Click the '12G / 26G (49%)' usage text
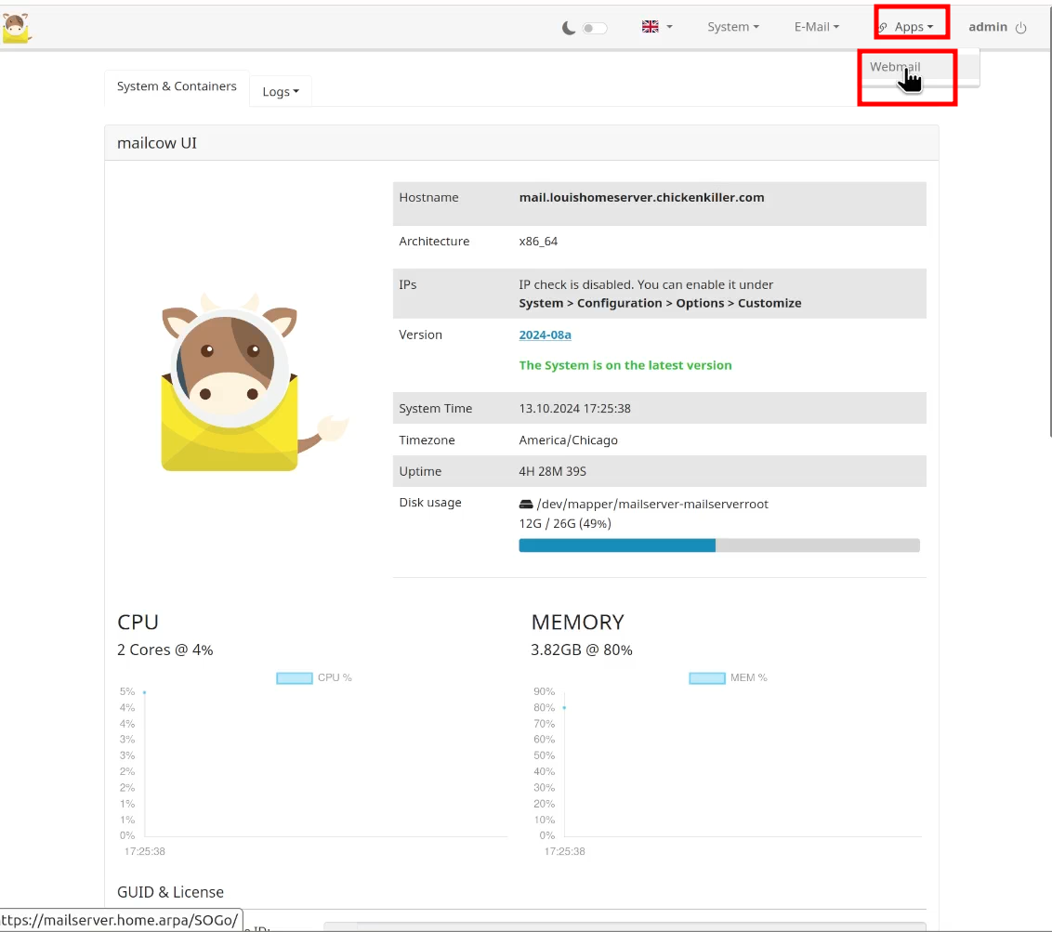The width and height of the screenshot is (1052, 932). coord(565,523)
